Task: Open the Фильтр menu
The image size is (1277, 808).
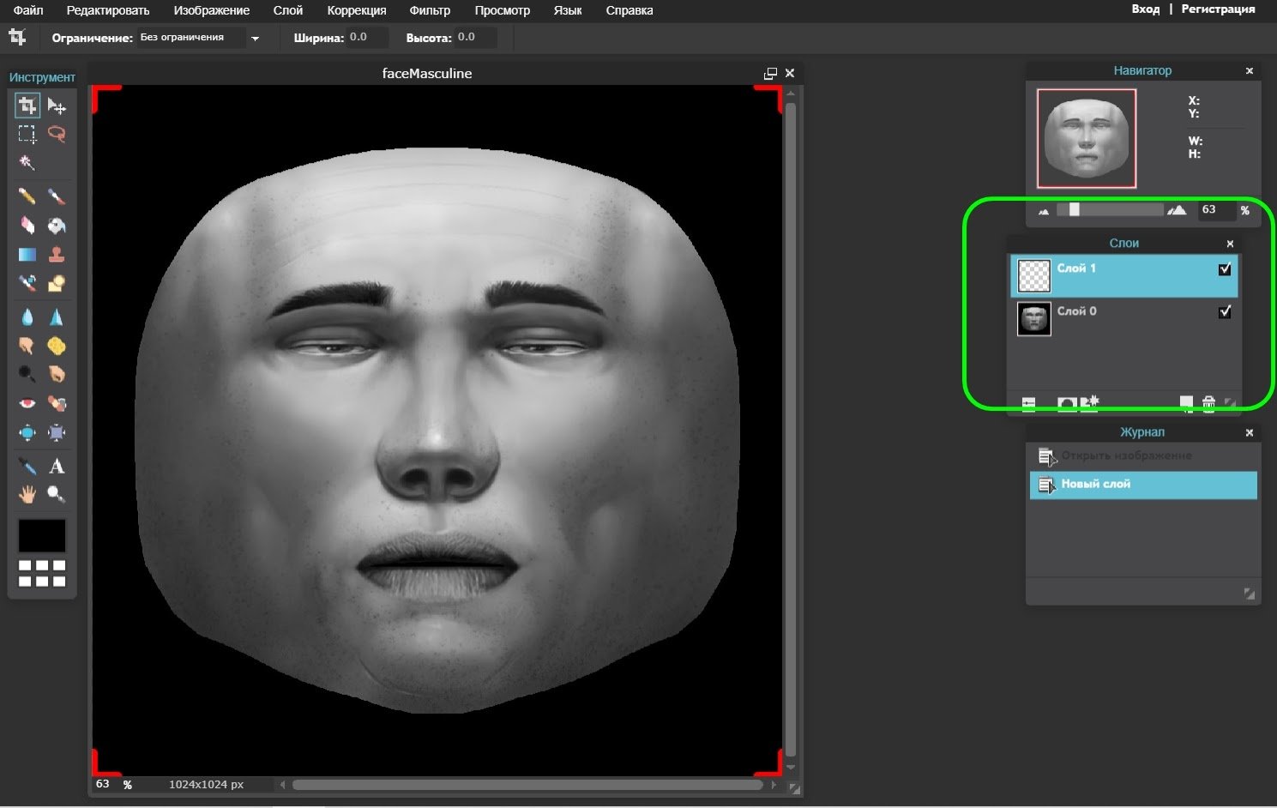Action: coord(430,10)
